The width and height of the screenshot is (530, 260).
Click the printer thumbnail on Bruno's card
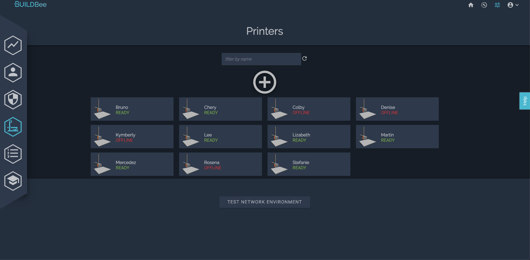click(102, 109)
